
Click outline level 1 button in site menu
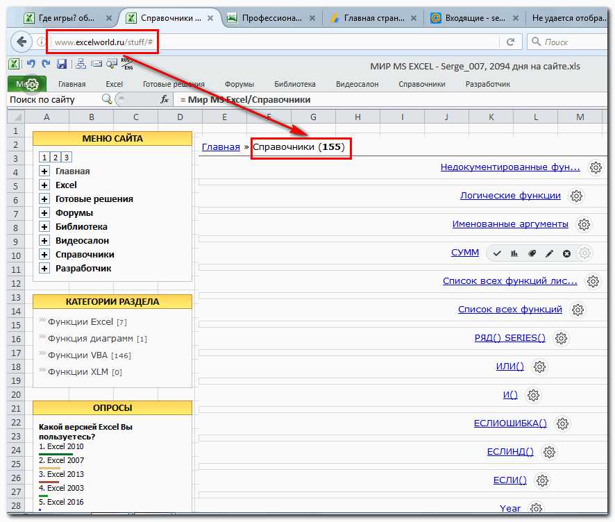point(44,158)
